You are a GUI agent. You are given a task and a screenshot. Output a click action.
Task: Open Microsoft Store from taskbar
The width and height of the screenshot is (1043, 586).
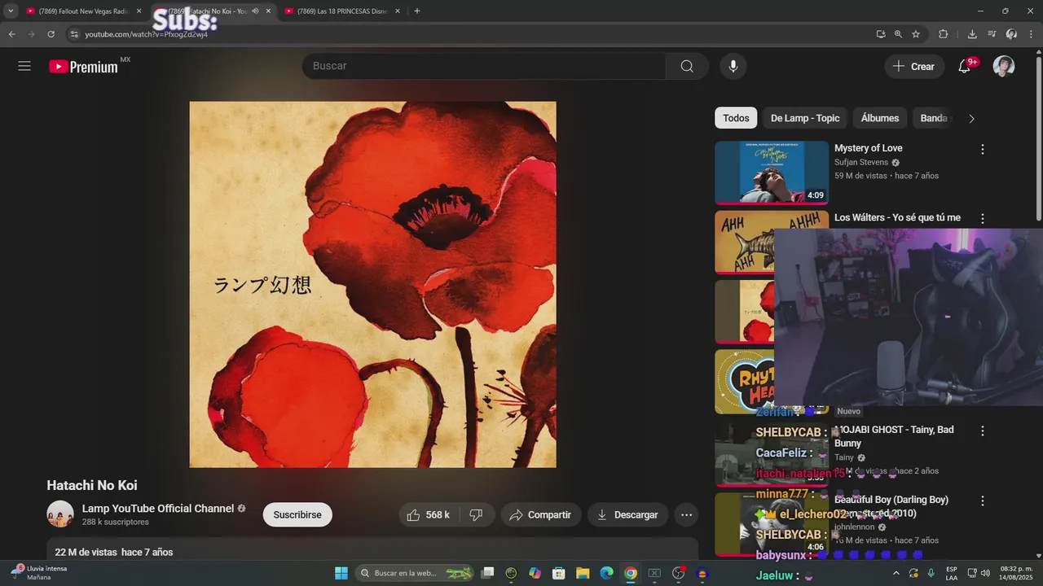pos(559,573)
